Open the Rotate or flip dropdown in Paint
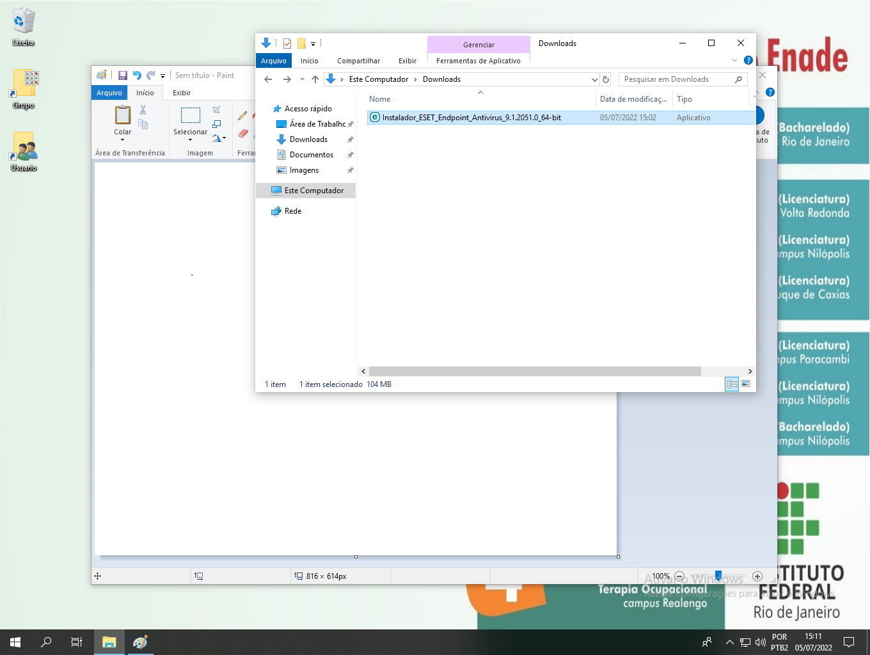The width and height of the screenshot is (870, 655). pyautogui.click(x=219, y=138)
